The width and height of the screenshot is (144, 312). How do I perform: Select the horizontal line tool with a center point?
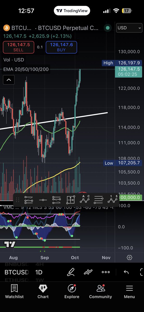43,200
